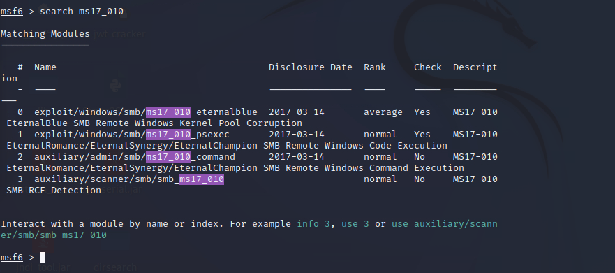Click the Matching Modules heading
Screen dimensions: 615x273
[x=45, y=34]
